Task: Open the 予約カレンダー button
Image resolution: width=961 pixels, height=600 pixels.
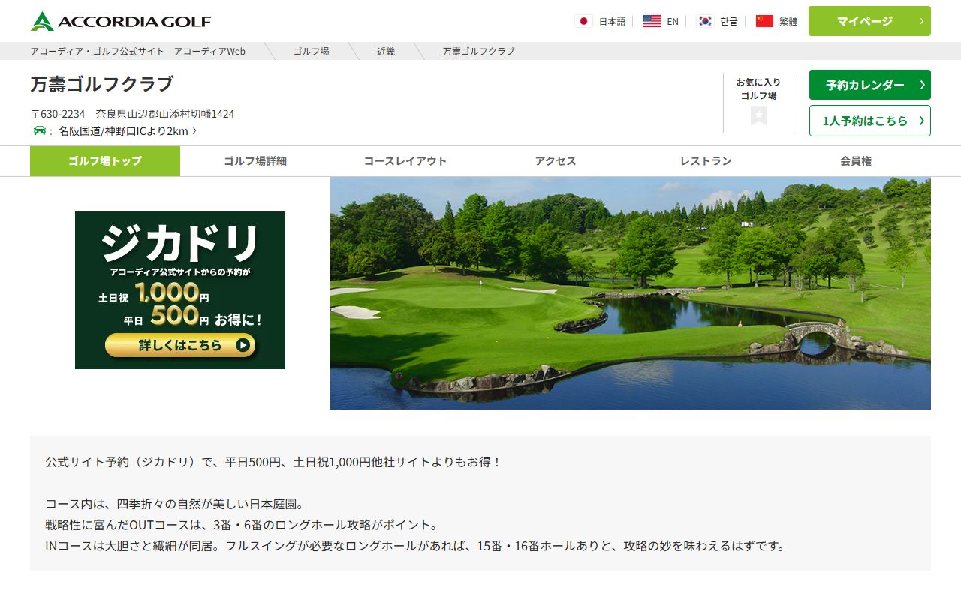Action: point(870,85)
